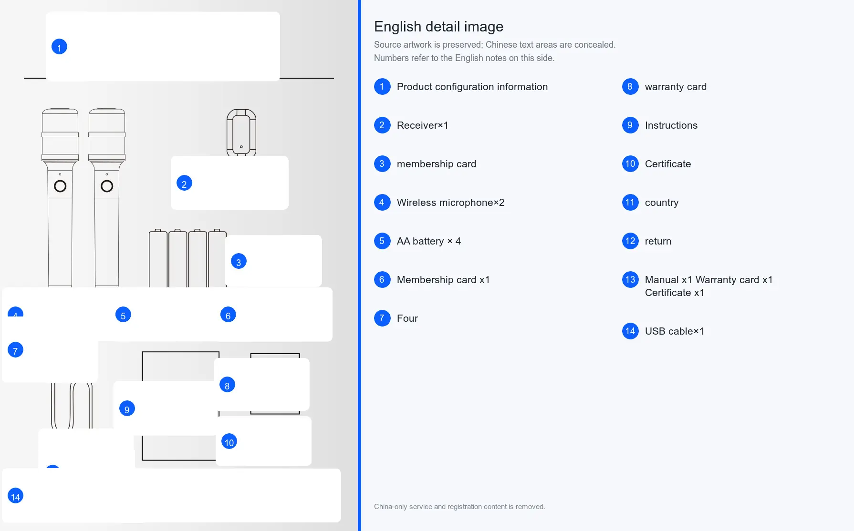Click badge 10 next to Certificate note
This screenshot has height=531, width=854.
click(630, 164)
